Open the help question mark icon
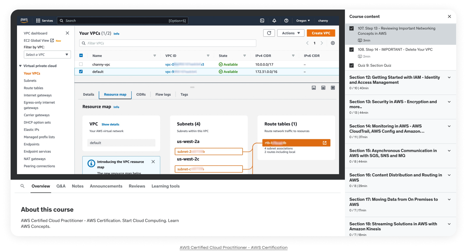This screenshot has height=251, width=467. coord(286,21)
